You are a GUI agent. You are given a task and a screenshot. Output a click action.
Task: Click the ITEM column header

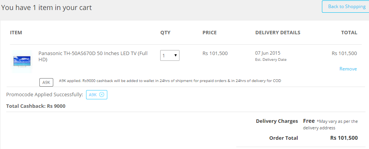[x=16, y=33]
